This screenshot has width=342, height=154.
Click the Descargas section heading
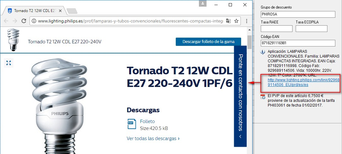pos(143,110)
